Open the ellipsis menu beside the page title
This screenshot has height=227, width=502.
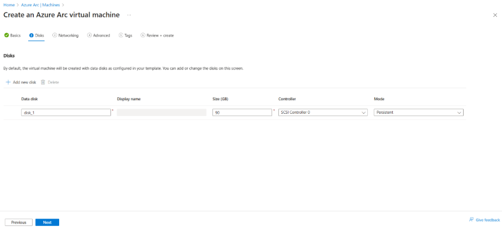pyautogui.click(x=129, y=15)
